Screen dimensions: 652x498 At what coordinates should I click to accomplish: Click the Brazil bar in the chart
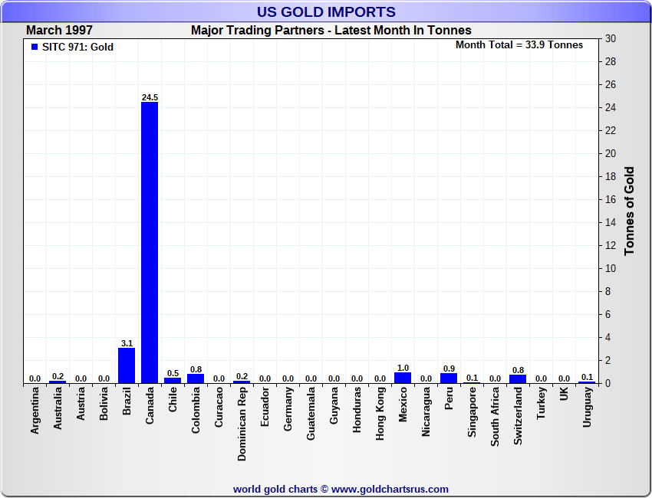tap(127, 365)
